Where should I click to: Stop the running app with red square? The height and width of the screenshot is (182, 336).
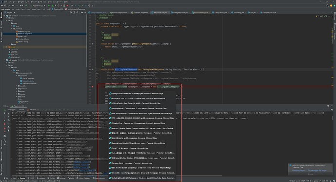tap(67, 5)
